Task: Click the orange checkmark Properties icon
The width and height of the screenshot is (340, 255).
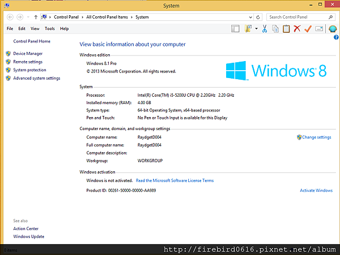Action: tap(308, 28)
